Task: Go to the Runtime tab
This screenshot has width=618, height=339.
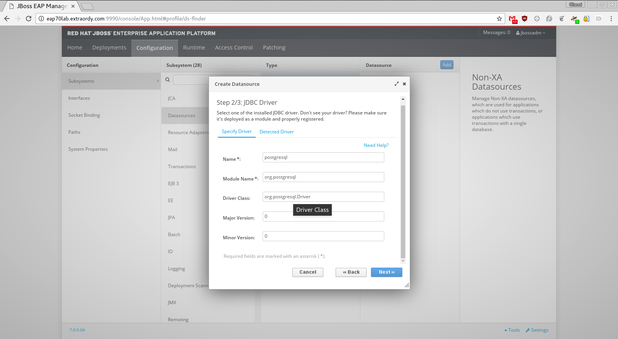Action: (x=194, y=48)
